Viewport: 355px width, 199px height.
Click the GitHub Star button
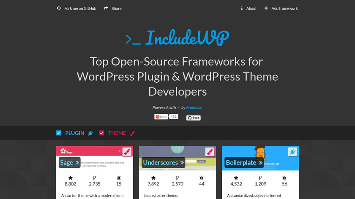click(x=194, y=118)
